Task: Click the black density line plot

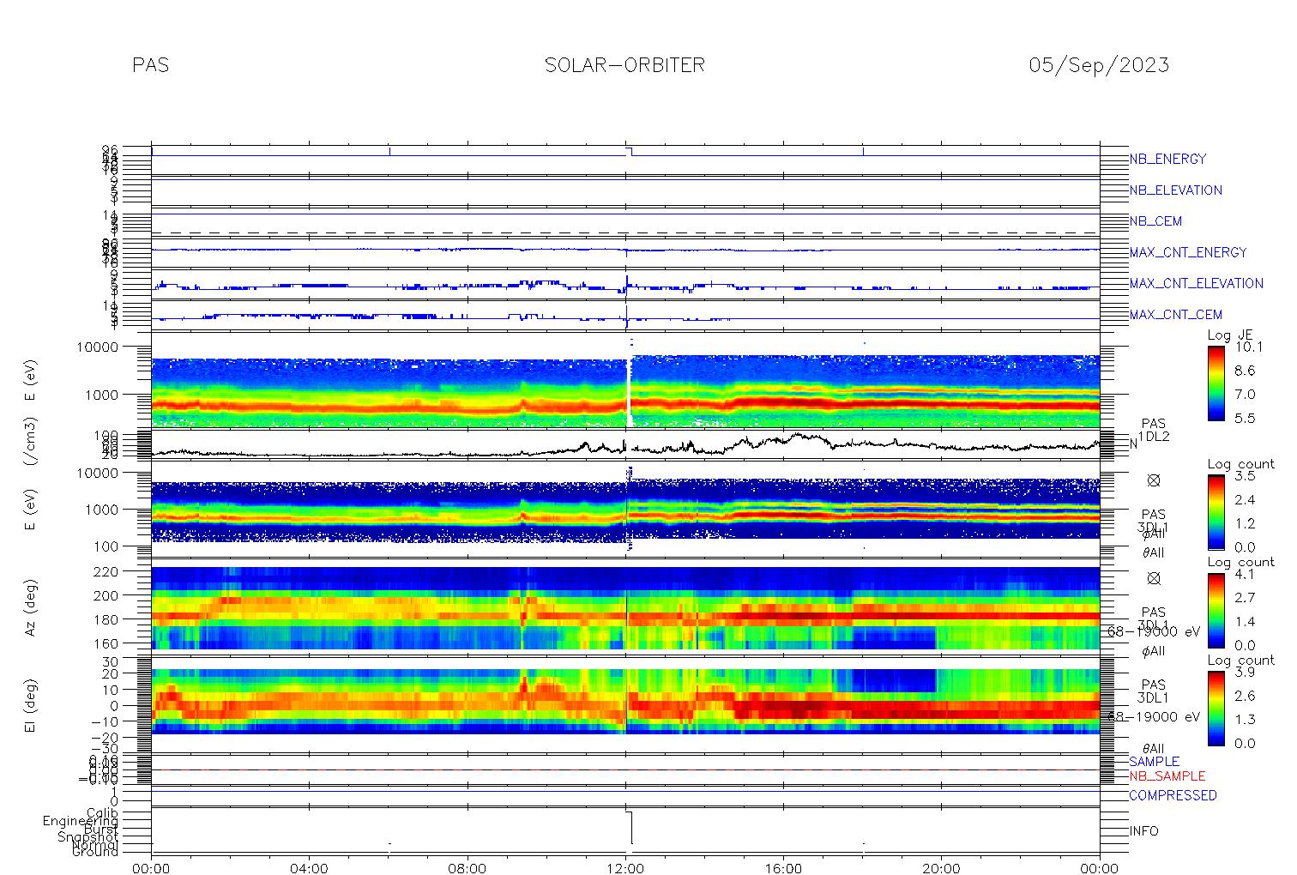Action: [625, 446]
